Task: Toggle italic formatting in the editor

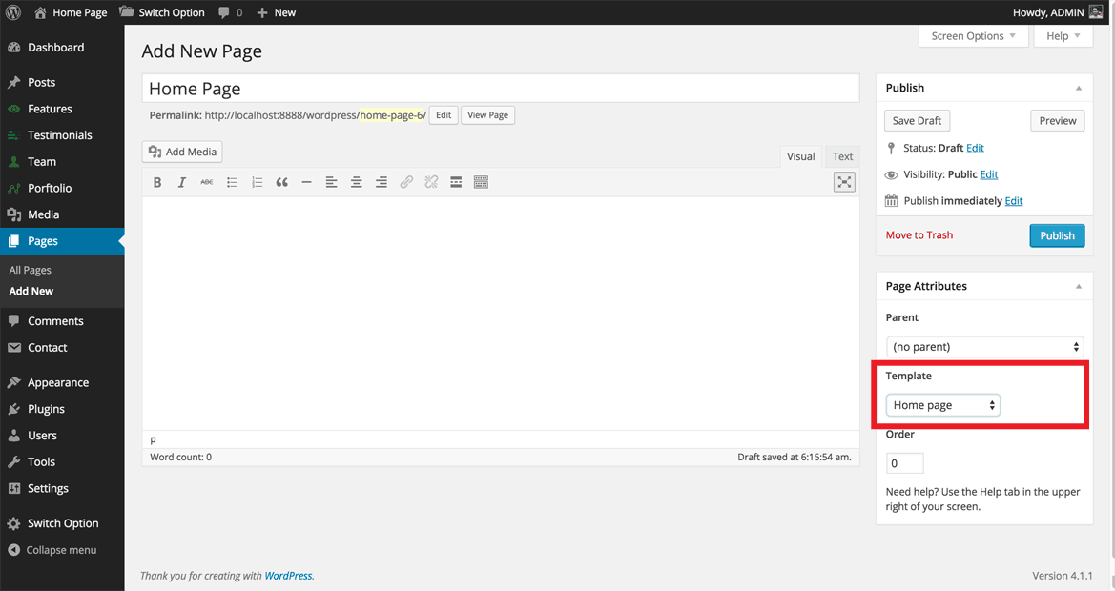Action: pyautogui.click(x=181, y=182)
